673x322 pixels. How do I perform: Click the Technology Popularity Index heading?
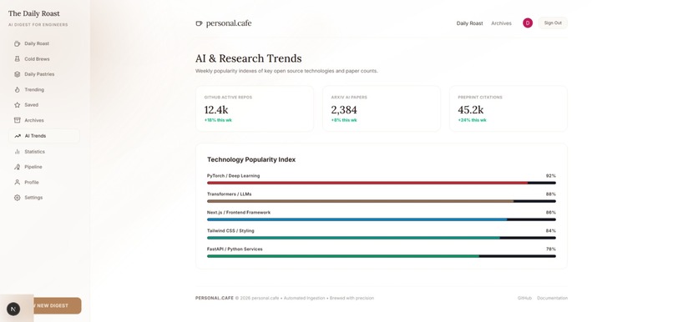point(251,159)
